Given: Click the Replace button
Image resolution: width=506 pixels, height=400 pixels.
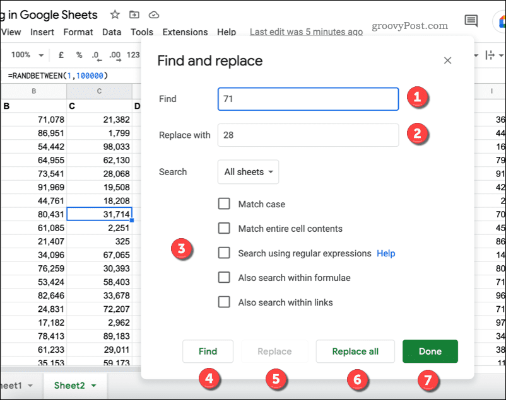Looking at the screenshot, I should (x=274, y=351).
